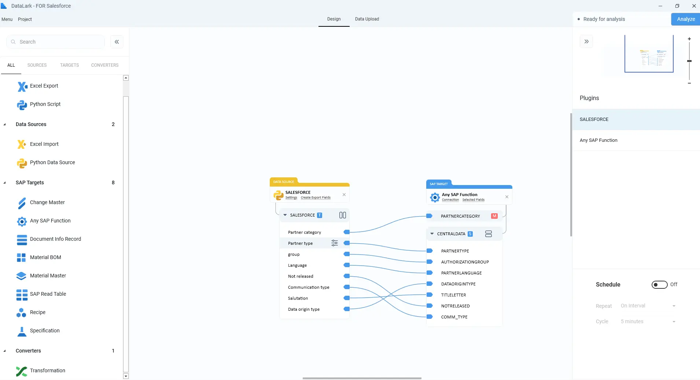Select the Recipe icon
Viewport: 700px width, 380px height.
pyautogui.click(x=22, y=313)
